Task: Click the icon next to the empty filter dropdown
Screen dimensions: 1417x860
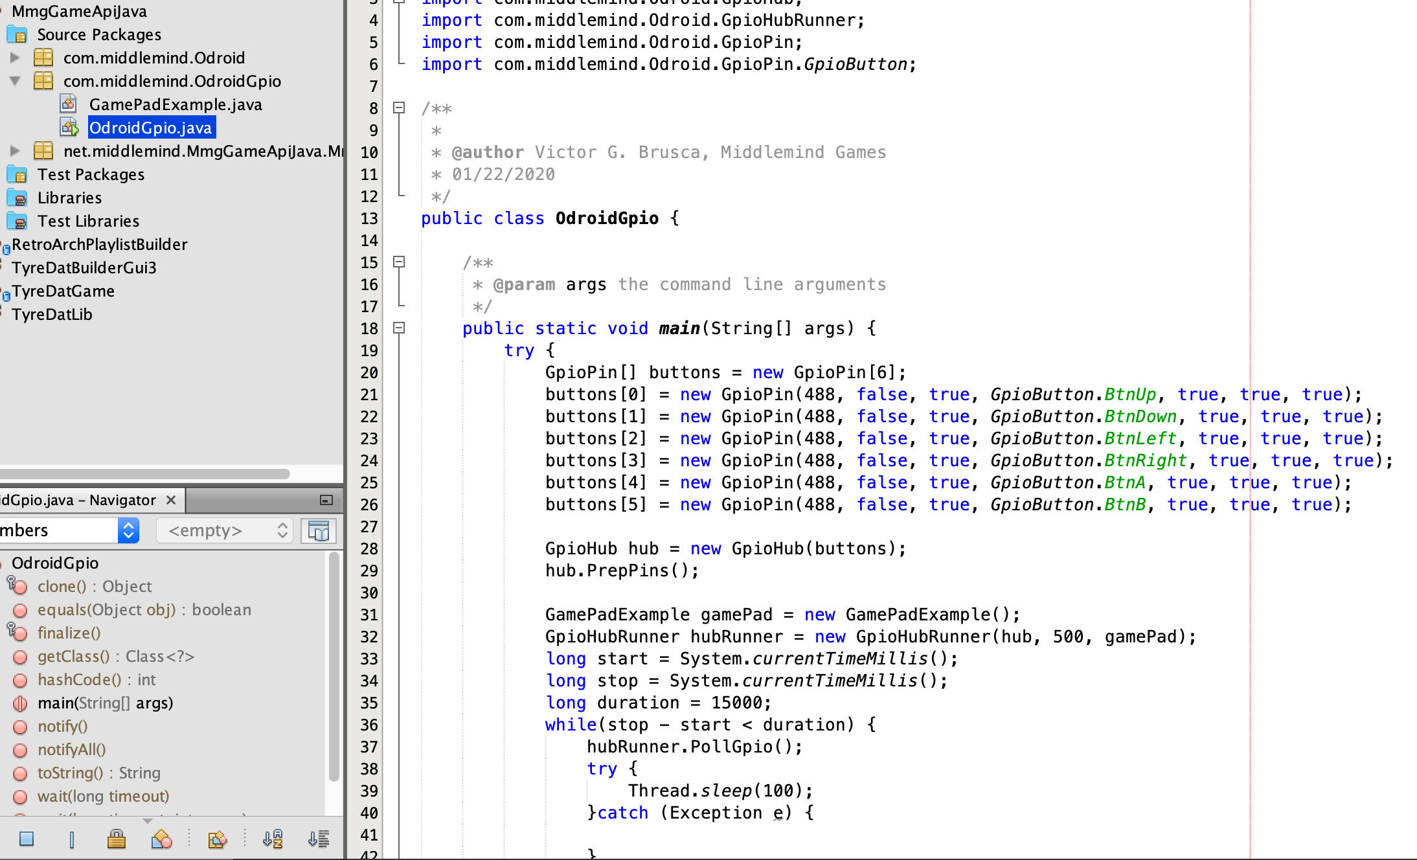Action: click(318, 531)
